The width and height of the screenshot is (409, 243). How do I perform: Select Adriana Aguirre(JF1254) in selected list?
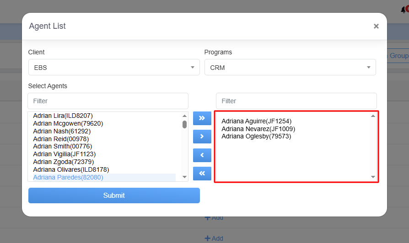[256, 121]
